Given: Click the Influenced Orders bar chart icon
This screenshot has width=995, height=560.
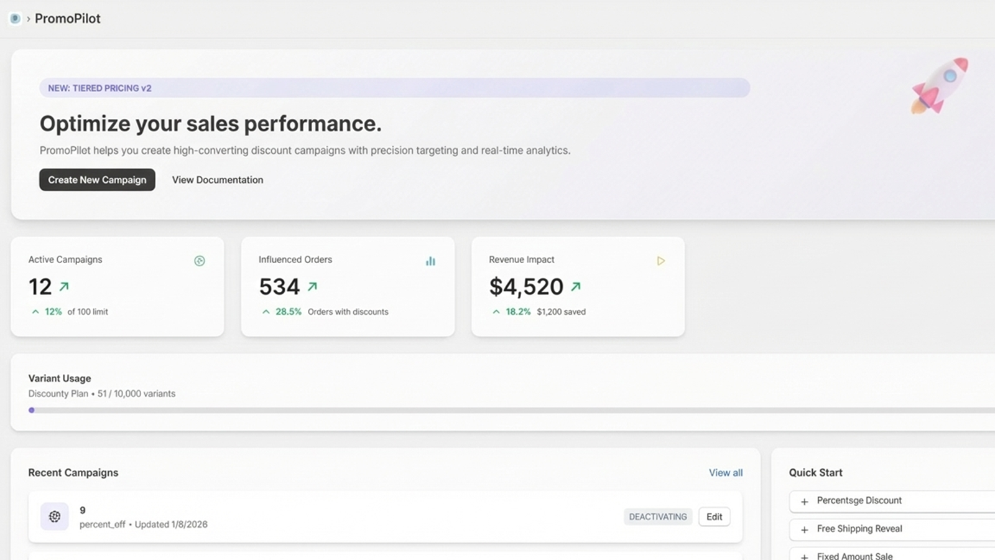Looking at the screenshot, I should coord(430,261).
